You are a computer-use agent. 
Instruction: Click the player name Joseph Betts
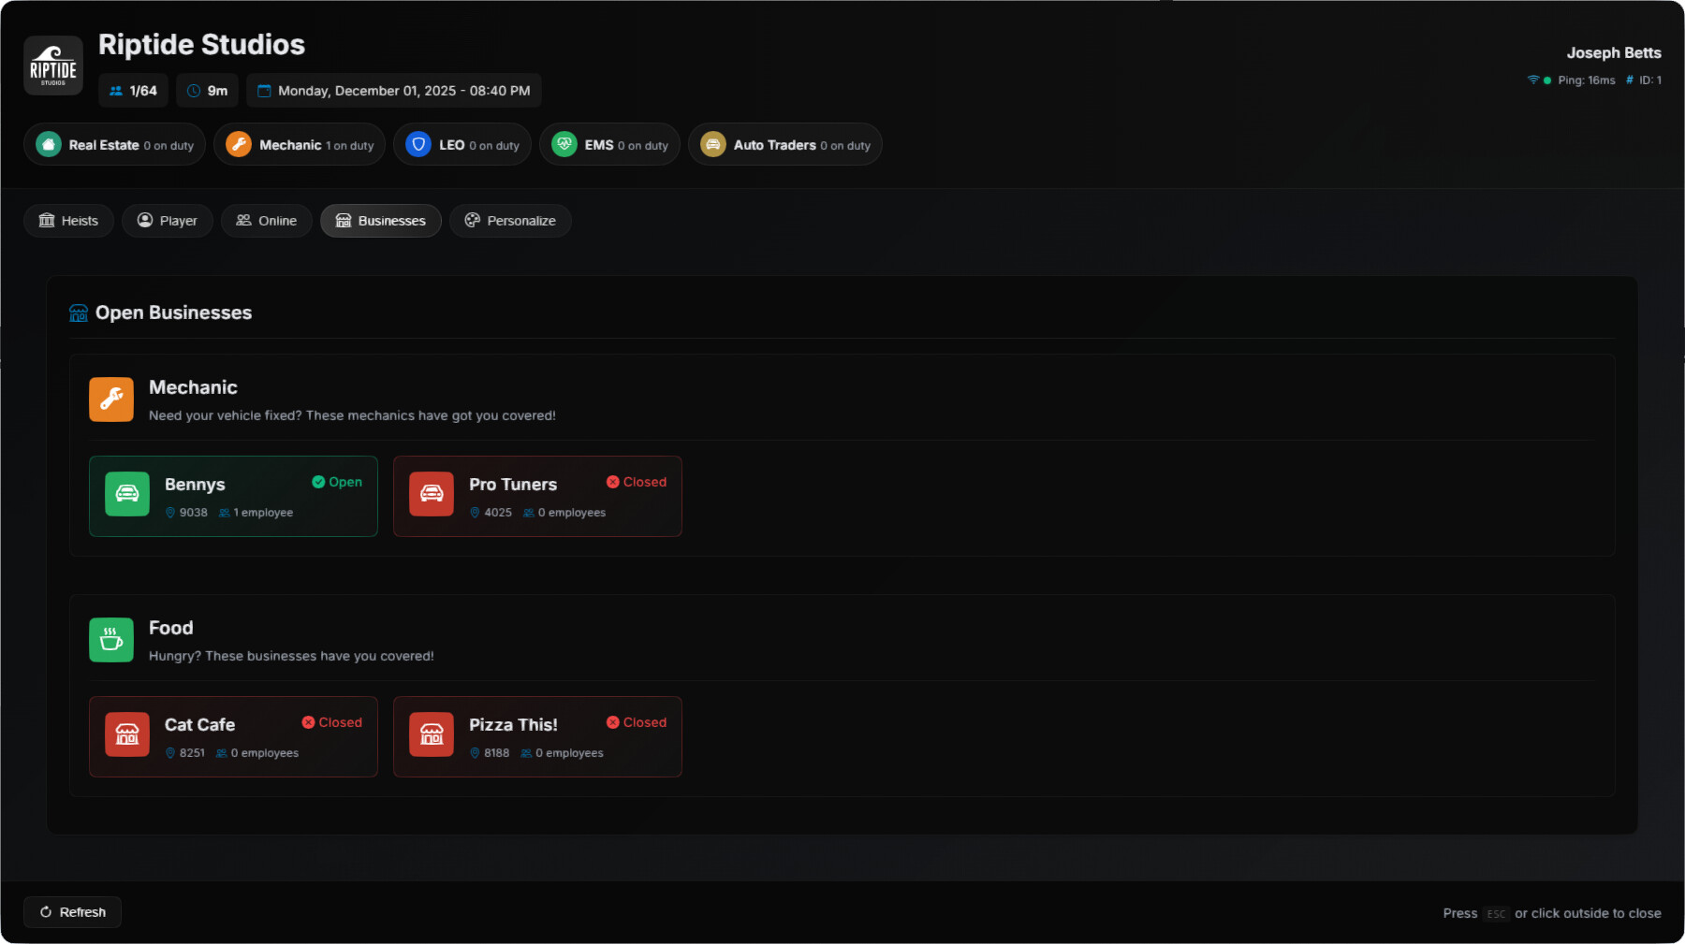coord(1614,53)
